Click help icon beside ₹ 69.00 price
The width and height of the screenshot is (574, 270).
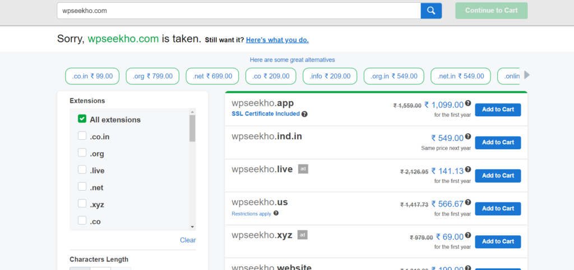(468, 235)
